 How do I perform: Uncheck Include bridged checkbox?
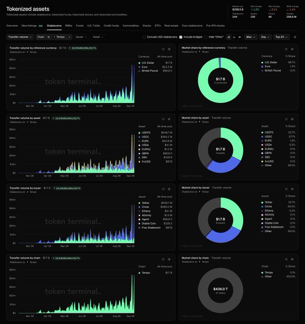pyautogui.click(x=181, y=37)
